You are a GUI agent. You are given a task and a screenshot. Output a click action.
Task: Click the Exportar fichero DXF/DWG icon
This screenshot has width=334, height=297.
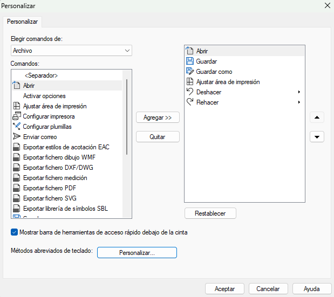point(17,167)
